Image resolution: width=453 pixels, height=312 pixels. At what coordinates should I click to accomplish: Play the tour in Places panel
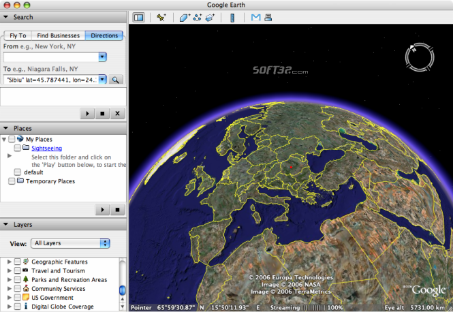(x=103, y=210)
